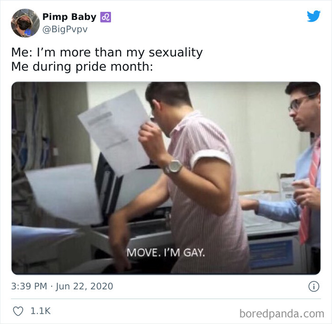Viewport: 332px width, 324px height.
Task: Click the blue Twitter bird logo
Action: [x=314, y=16]
